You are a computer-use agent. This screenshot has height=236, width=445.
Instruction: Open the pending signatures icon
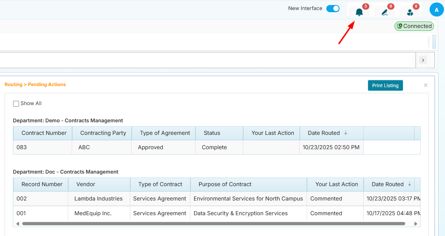click(x=384, y=11)
